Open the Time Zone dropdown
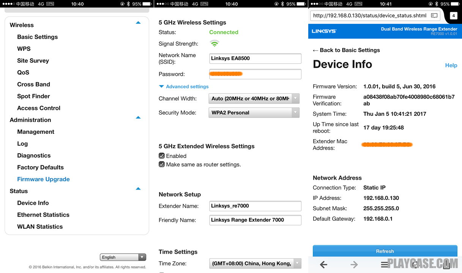Viewport: 462px width, 273px height. (255, 263)
